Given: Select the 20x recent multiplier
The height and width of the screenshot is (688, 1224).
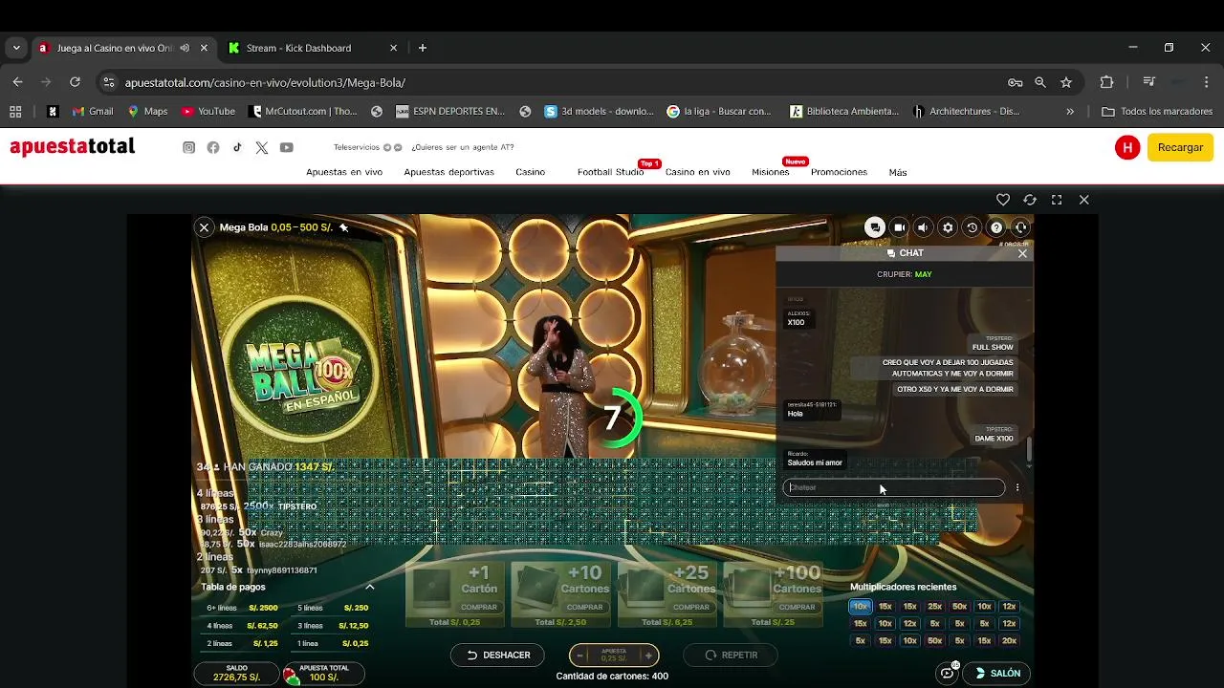Looking at the screenshot, I should tap(1009, 641).
